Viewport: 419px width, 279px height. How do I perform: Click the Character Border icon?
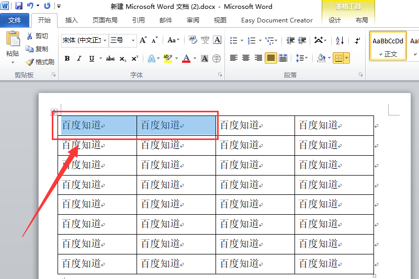click(x=217, y=40)
